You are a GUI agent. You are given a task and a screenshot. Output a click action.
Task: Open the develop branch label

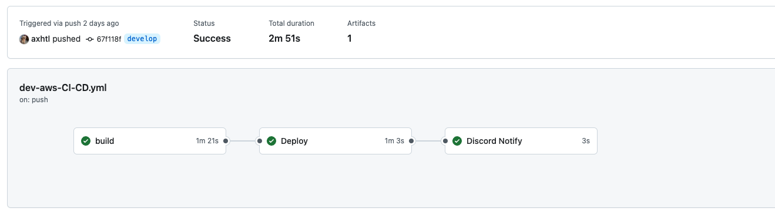tap(142, 39)
